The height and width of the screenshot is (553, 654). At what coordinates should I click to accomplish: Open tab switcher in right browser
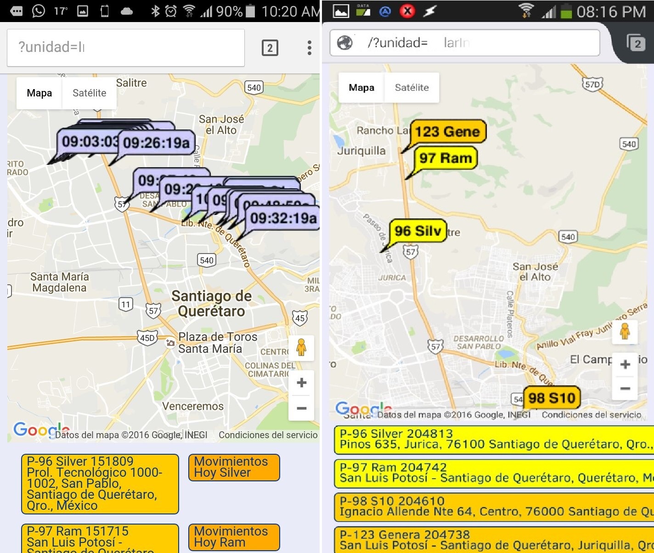(x=636, y=43)
